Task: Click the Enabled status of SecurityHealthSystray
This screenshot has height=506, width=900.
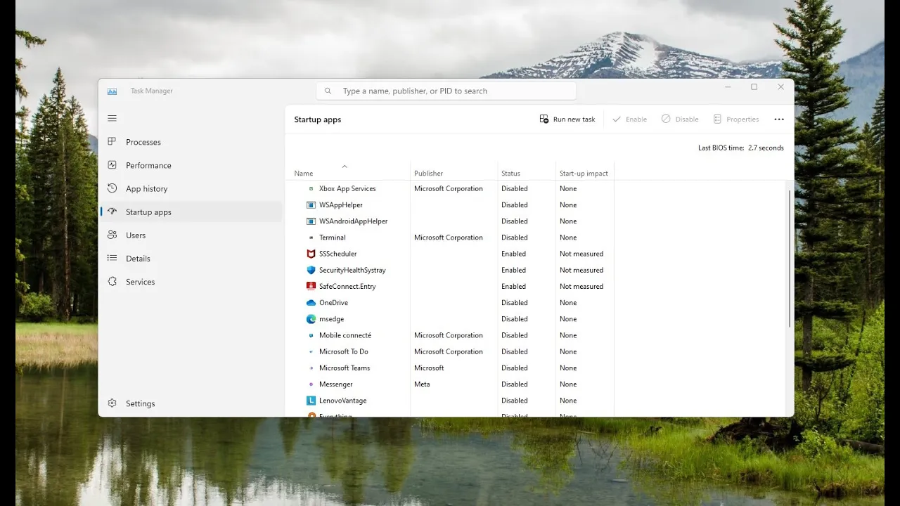Action: 513,270
